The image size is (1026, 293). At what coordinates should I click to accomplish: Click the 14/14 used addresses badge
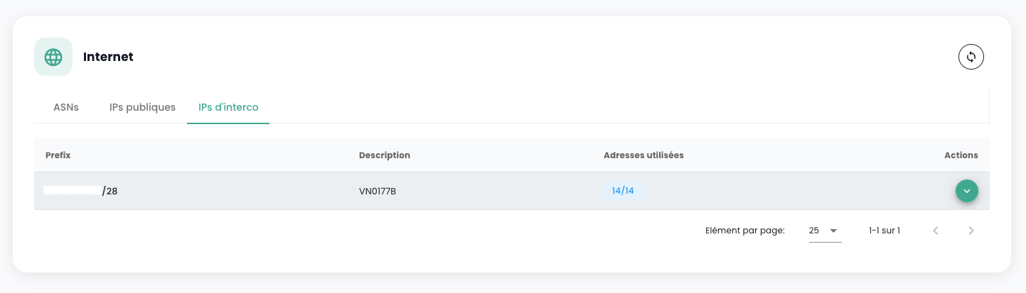pyautogui.click(x=623, y=191)
